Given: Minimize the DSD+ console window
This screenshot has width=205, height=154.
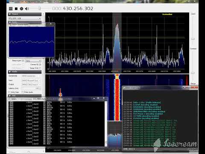Looking at the screenshot, I should pos(94,98).
